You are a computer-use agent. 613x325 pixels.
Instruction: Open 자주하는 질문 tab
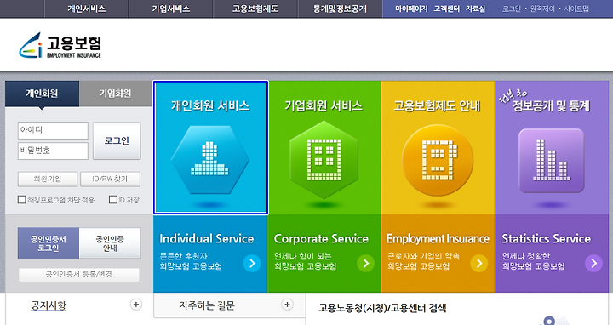coord(207,305)
